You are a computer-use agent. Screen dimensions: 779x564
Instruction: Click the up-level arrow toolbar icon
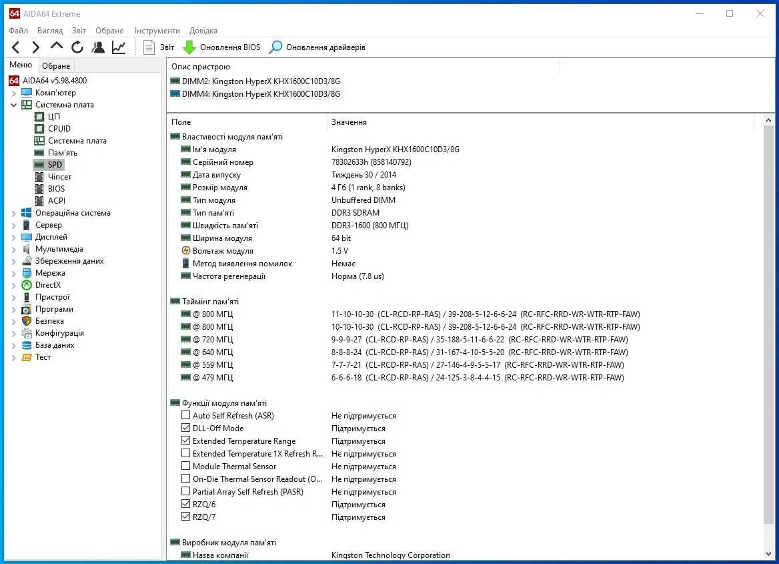(x=56, y=46)
